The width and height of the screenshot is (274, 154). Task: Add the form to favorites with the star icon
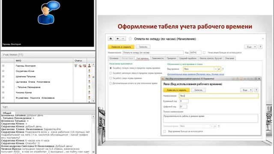(x=130, y=39)
